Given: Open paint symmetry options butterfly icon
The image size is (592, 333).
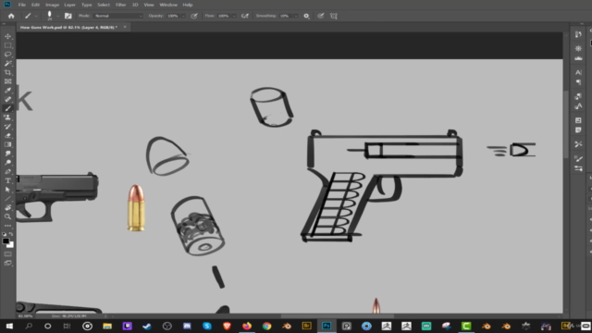Looking at the screenshot, I should tap(333, 16).
